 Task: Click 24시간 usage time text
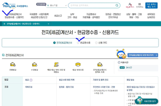click(x=129, y=67)
